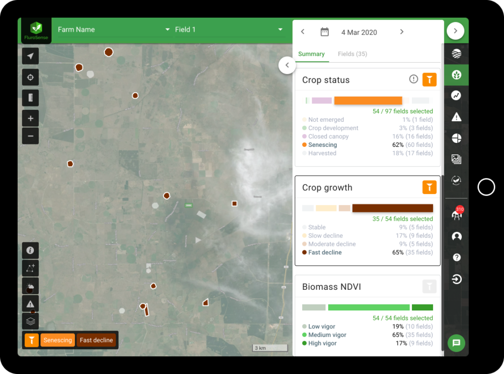Remove the Senescing filter chip
The width and height of the screenshot is (504, 374).
pos(58,340)
